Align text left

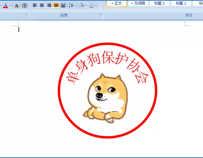pos(35,5)
